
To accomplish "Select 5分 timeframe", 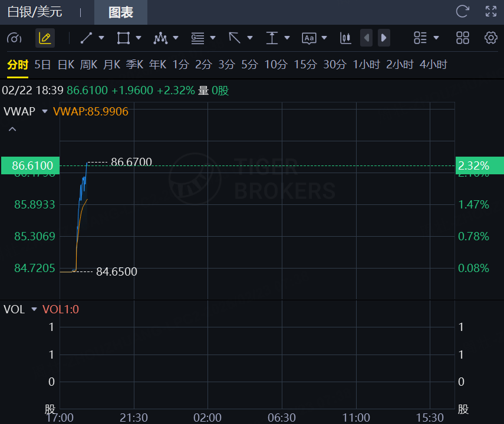I will [250, 65].
